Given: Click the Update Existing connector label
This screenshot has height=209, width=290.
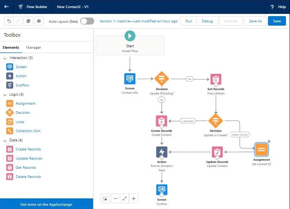Looking at the screenshot, I should coord(239,135).
